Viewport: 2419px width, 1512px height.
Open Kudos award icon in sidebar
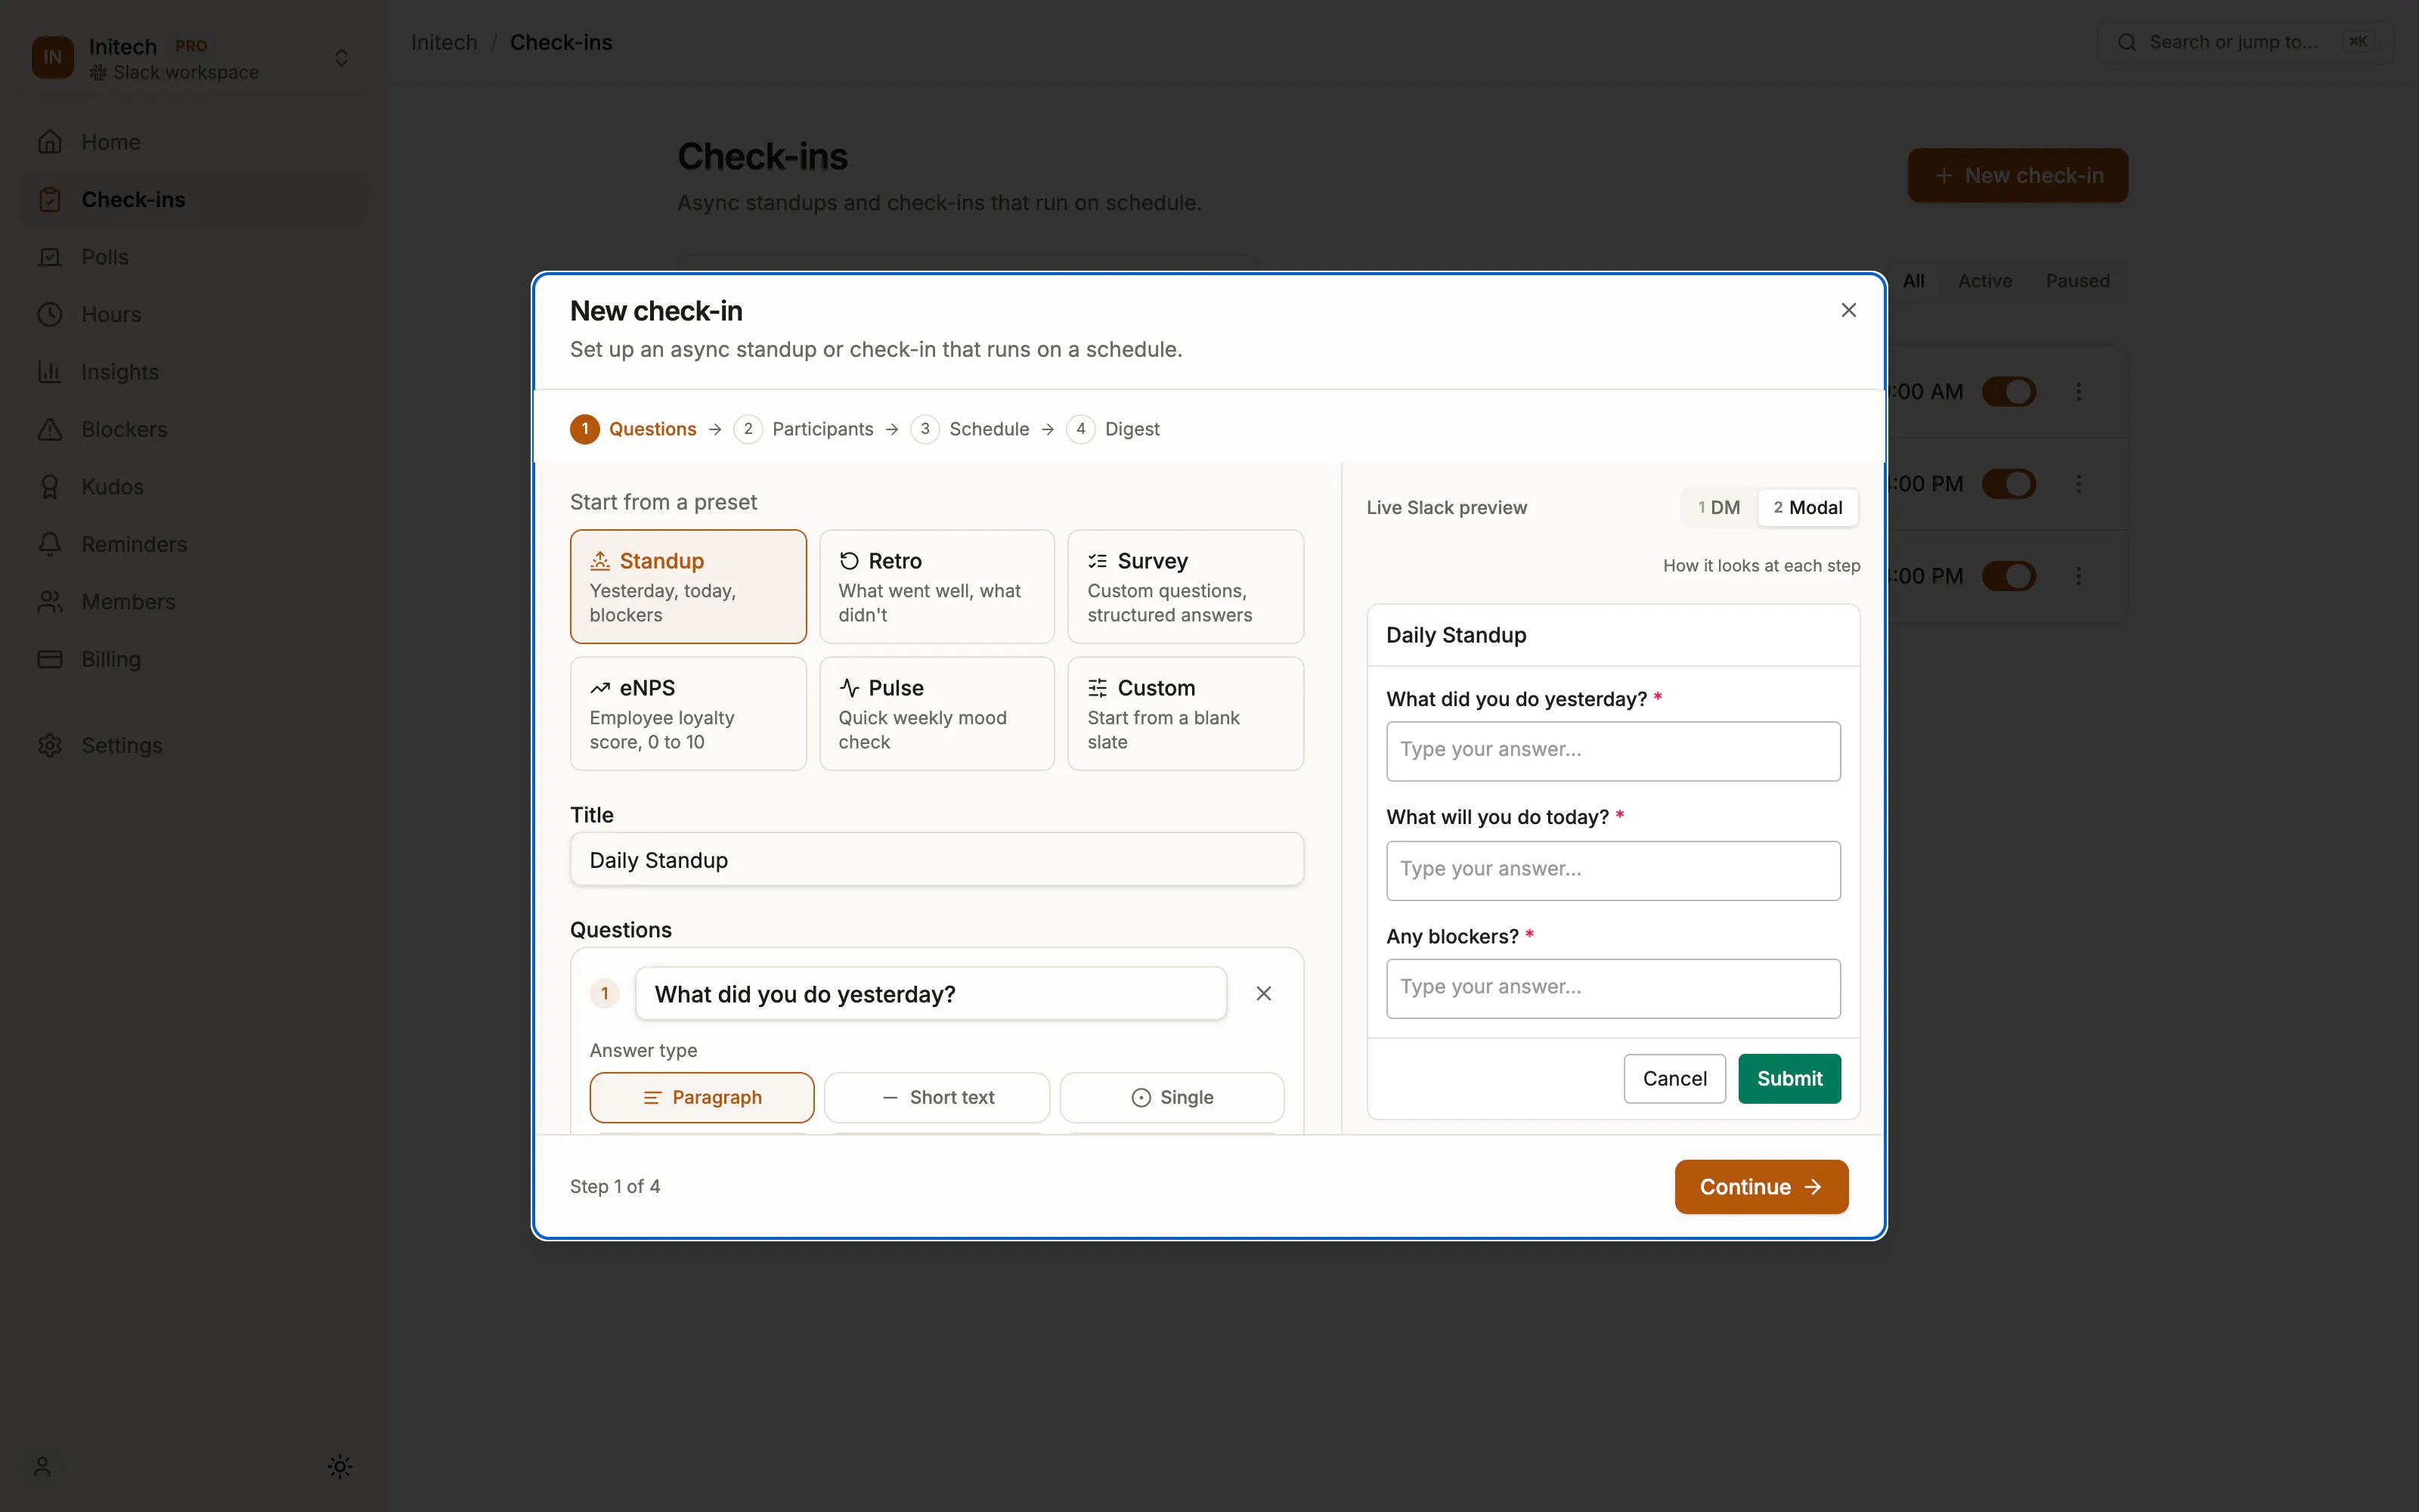pyautogui.click(x=50, y=487)
